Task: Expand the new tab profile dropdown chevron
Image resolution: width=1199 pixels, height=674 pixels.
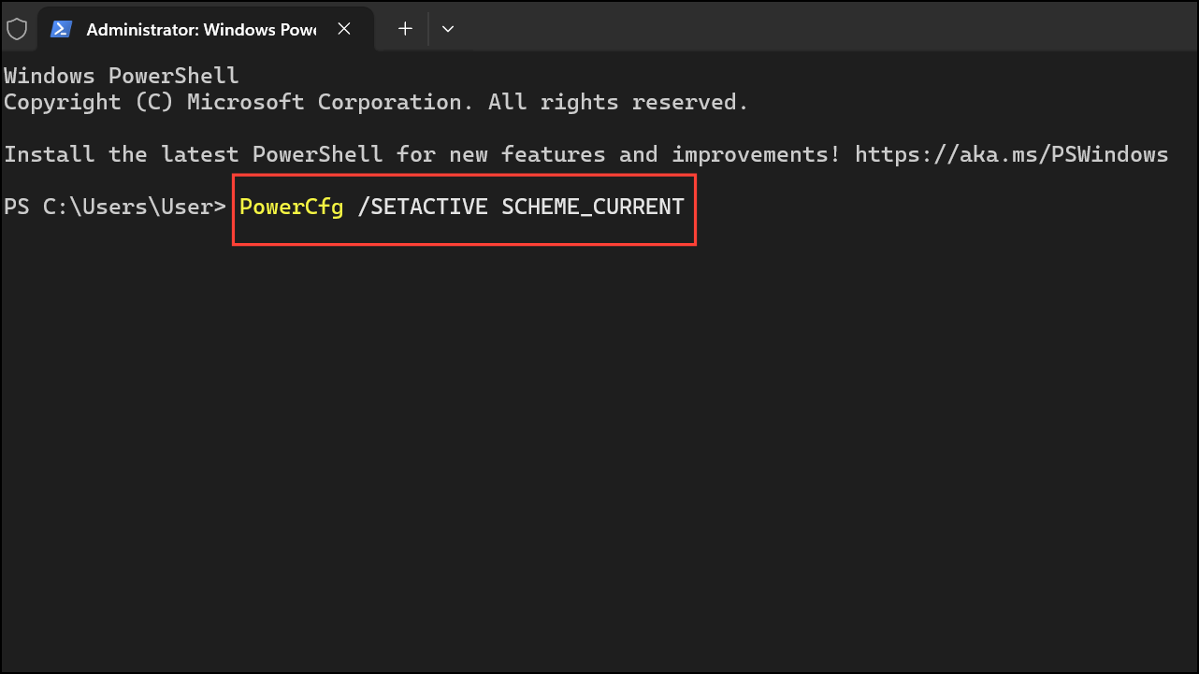Action: point(448,29)
